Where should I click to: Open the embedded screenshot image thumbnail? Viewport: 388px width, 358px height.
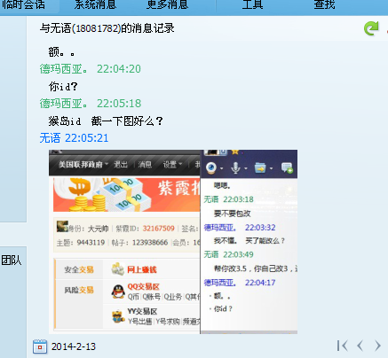[x=173, y=242]
